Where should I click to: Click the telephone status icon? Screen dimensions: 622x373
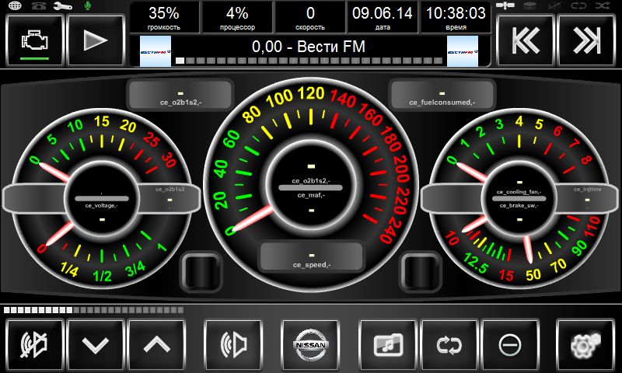tap(39, 6)
